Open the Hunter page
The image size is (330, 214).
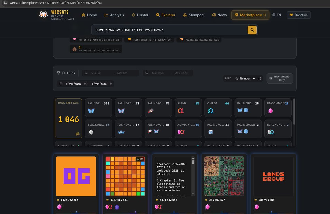tap(140, 15)
